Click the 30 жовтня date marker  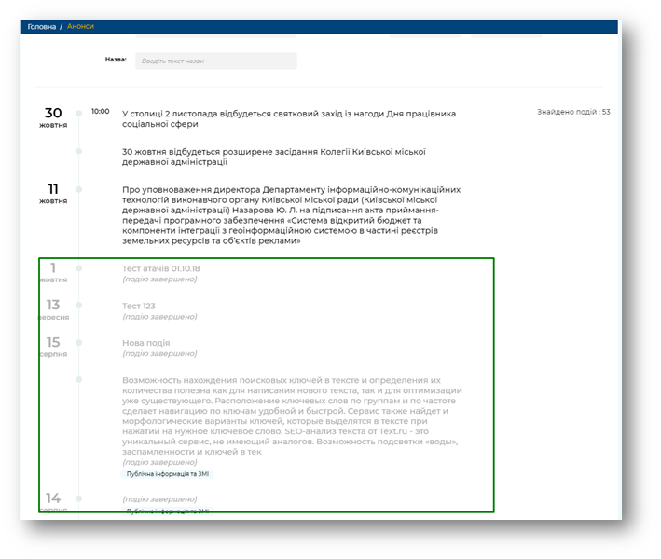click(x=53, y=117)
